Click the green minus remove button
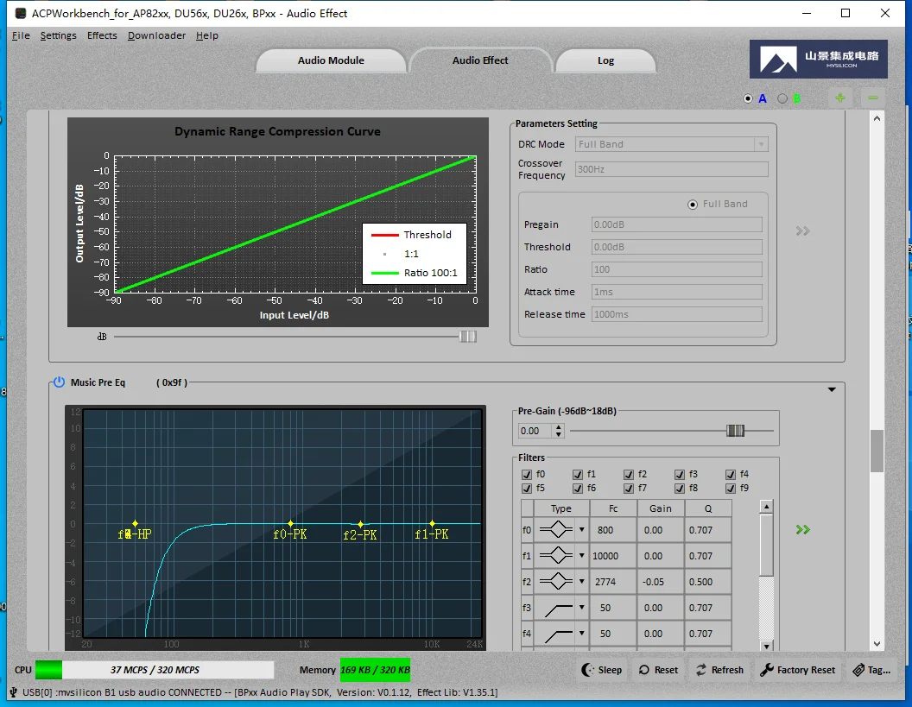The image size is (912, 707). pyautogui.click(x=873, y=98)
